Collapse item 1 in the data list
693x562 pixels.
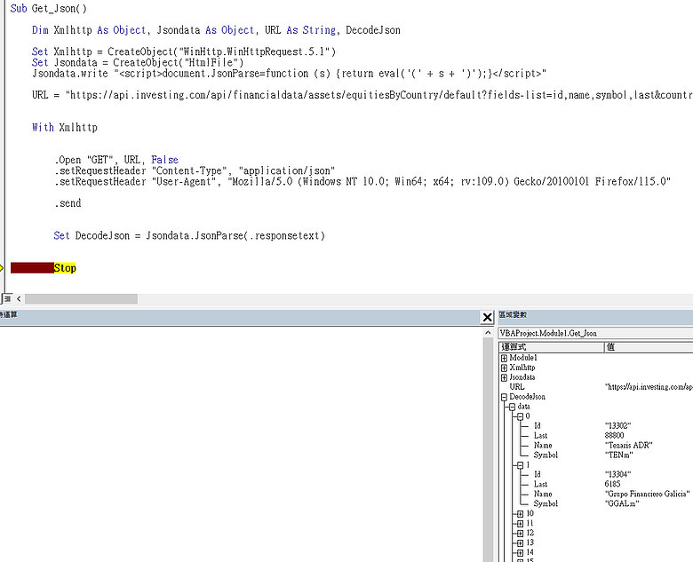pos(520,465)
